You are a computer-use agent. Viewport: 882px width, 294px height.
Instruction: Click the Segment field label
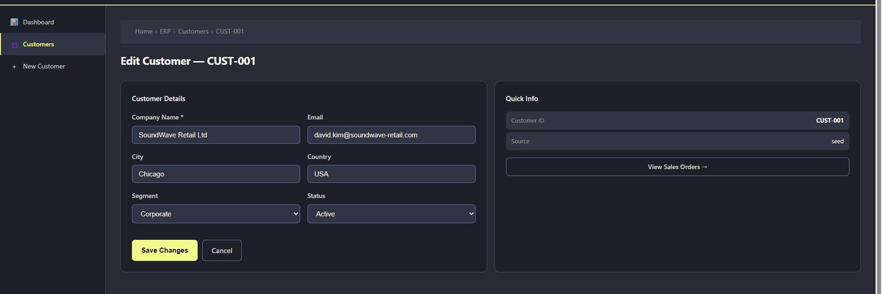click(145, 196)
